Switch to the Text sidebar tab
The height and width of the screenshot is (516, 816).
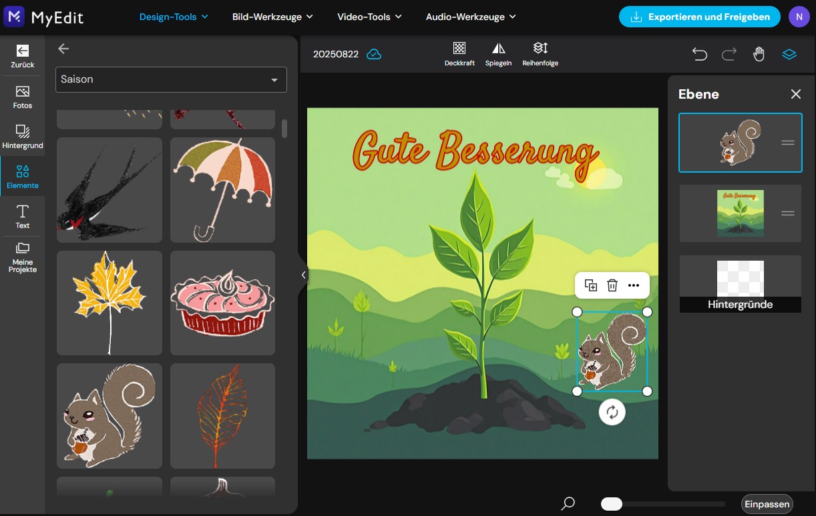coord(23,217)
